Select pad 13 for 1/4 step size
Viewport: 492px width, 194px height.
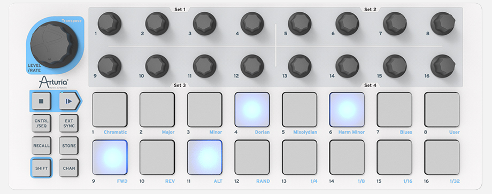pyautogui.click(x=299, y=157)
